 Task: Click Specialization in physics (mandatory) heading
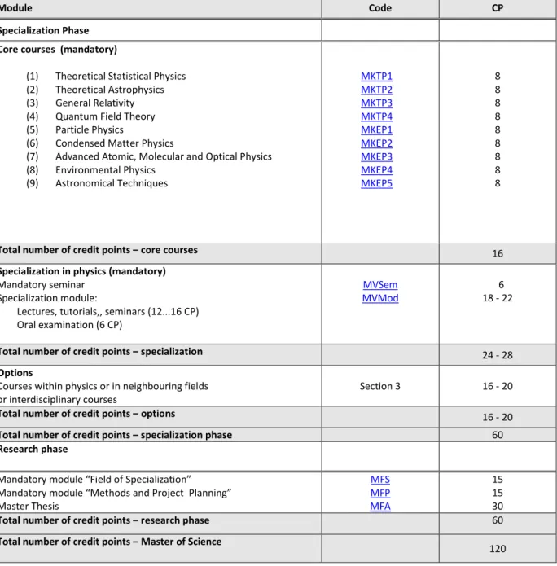coord(83,271)
